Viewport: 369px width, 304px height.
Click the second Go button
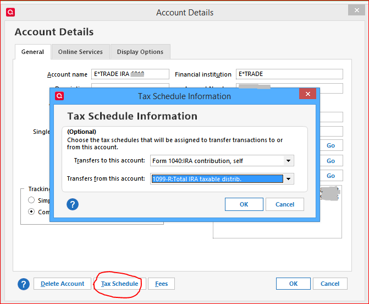pos(331,161)
